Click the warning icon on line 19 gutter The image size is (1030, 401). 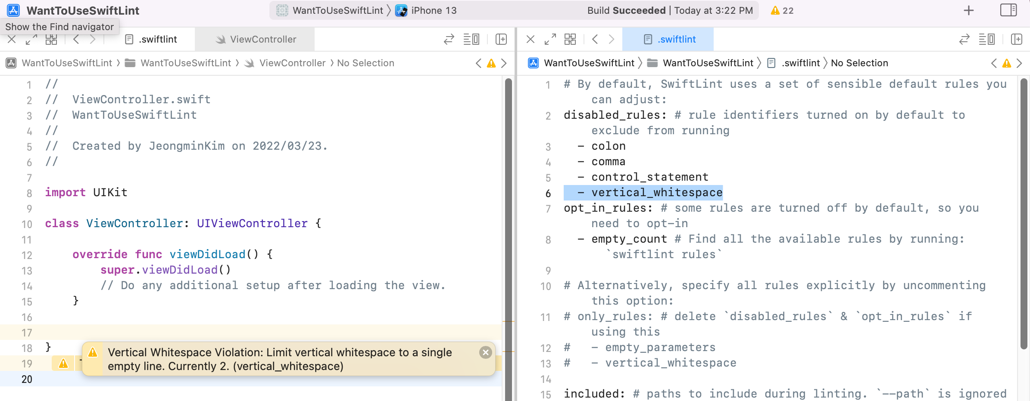pyautogui.click(x=63, y=364)
